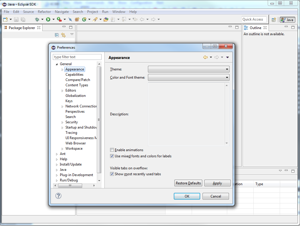The height and width of the screenshot is (226, 300).
Task: Open the Navigate menu
Action: coord(62,12)
